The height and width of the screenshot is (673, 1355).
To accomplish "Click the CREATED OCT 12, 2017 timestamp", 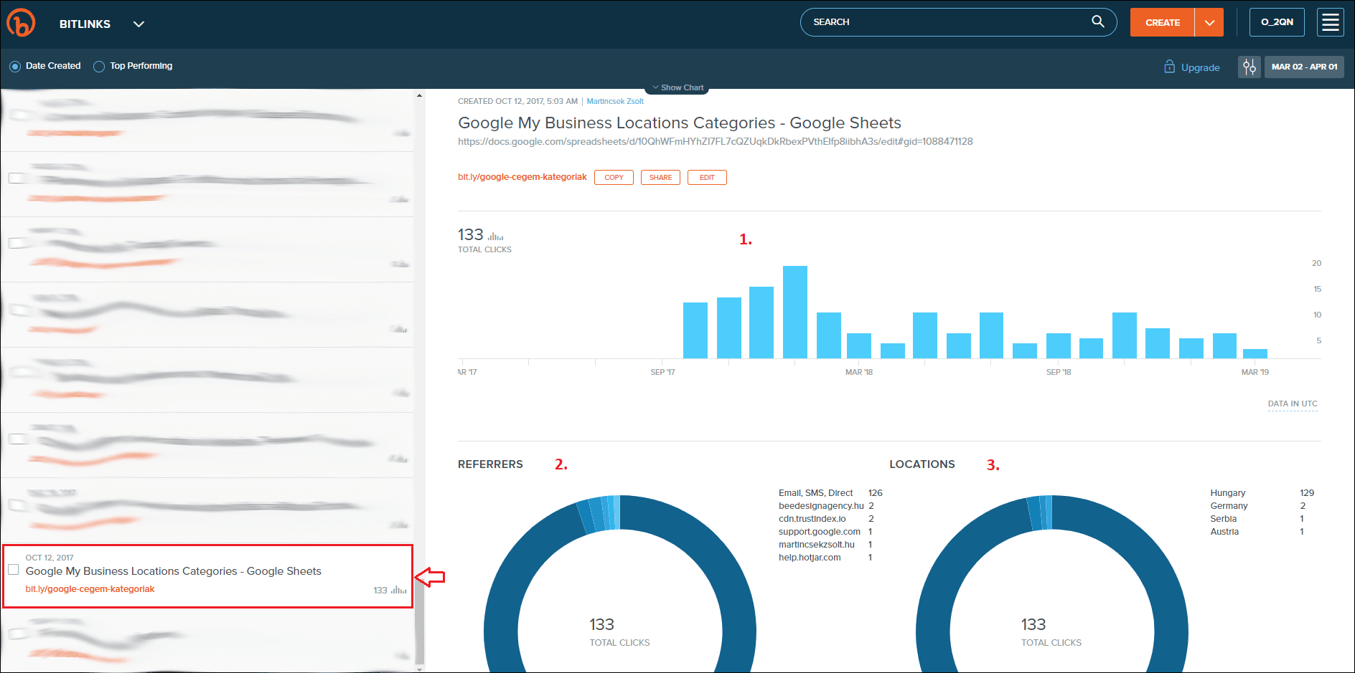I will tap(517, 101).
